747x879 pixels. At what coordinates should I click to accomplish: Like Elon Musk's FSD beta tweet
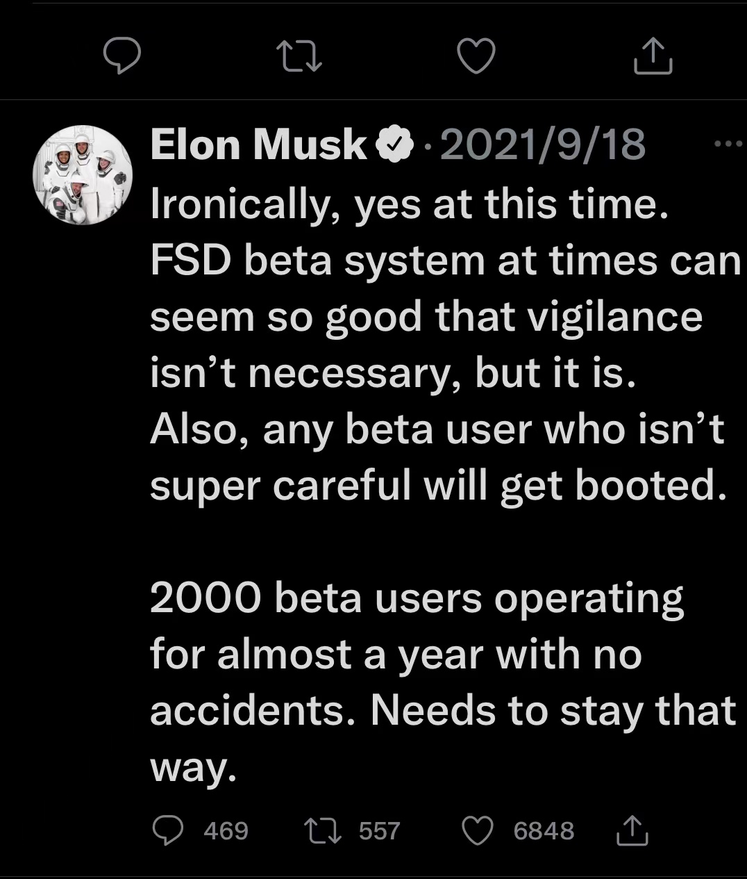pyautogui.click(x=478, y=830)
